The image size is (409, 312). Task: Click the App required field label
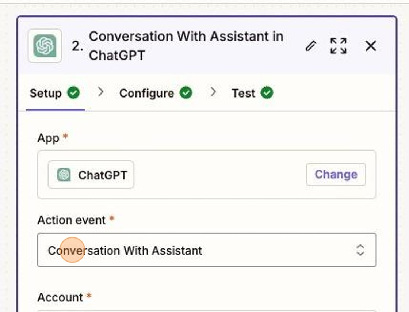point(48,138)
